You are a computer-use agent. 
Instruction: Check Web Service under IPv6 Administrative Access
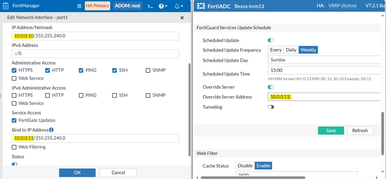[14, 104]
